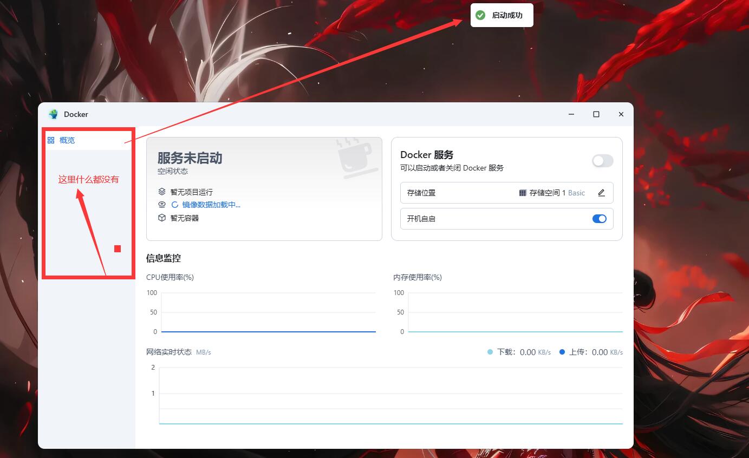The image size is (749, 458).
Task: Edit storage location with the pencil icon
Action: [601, 193]
